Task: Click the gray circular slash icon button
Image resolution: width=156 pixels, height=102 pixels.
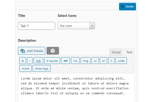Action: (x=53, y=51)
